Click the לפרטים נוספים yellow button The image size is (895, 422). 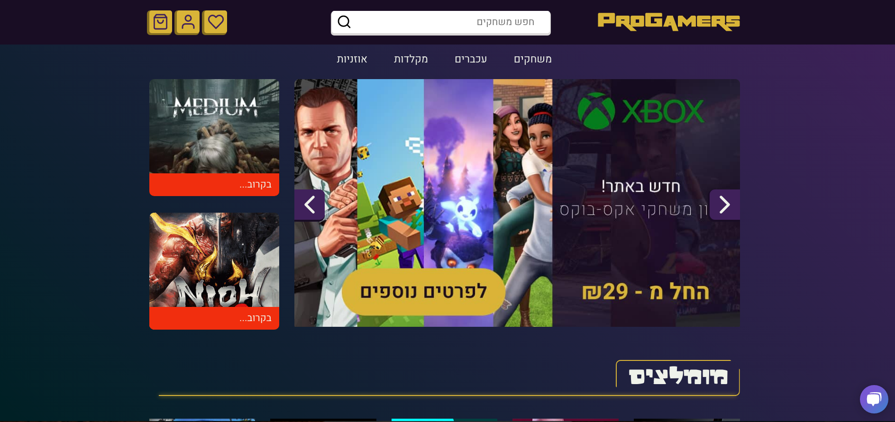tap(423, 292)
